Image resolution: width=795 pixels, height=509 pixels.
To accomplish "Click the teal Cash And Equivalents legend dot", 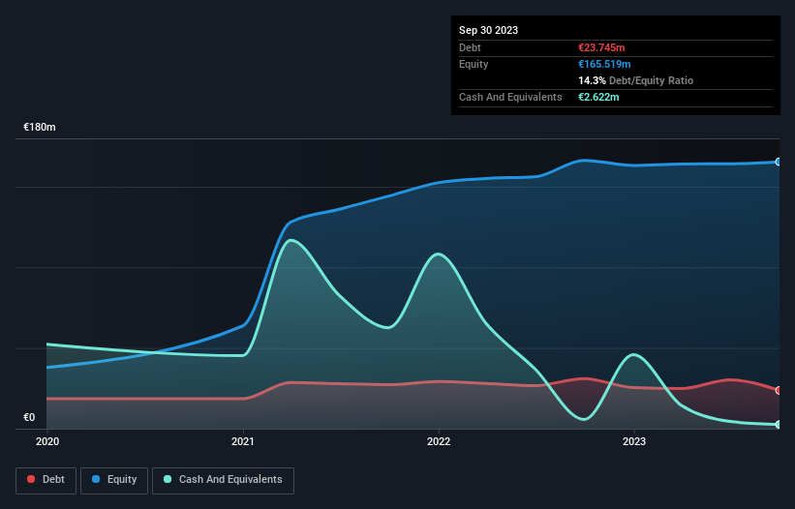I will tap(168, 479).
